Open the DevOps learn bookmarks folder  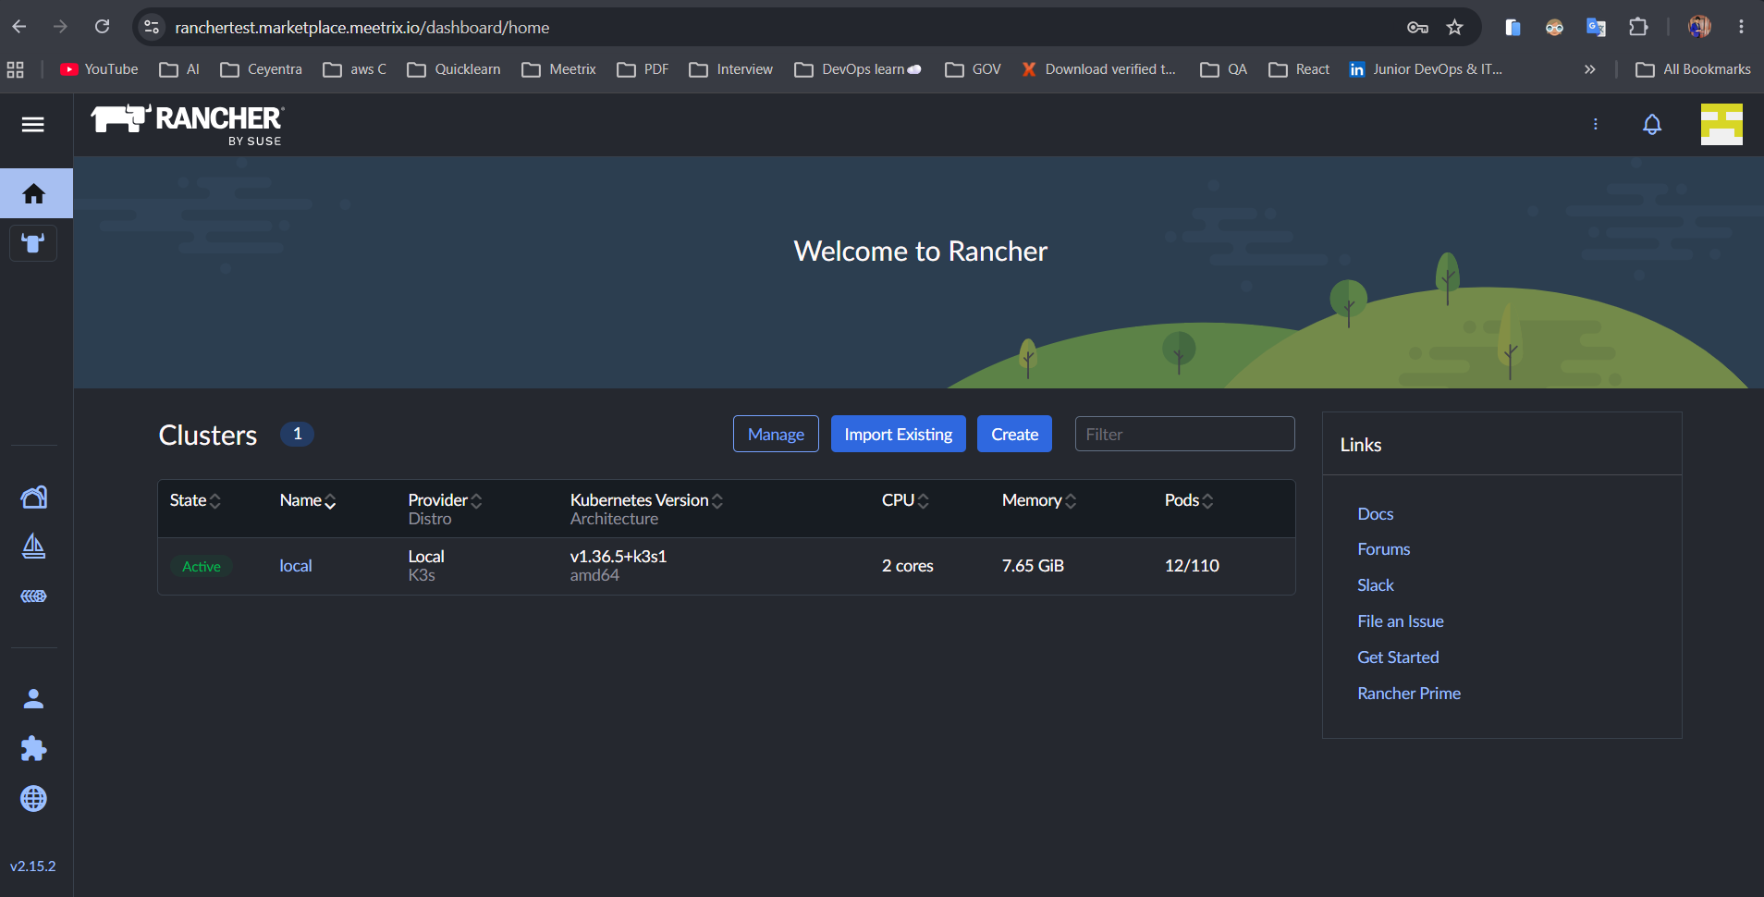point(858,69)
